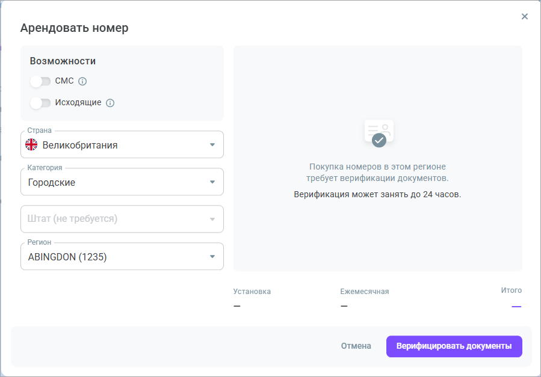Click the Возможности section heading
541x377 pixels.
pyautogui.click(x=63, y=61)
